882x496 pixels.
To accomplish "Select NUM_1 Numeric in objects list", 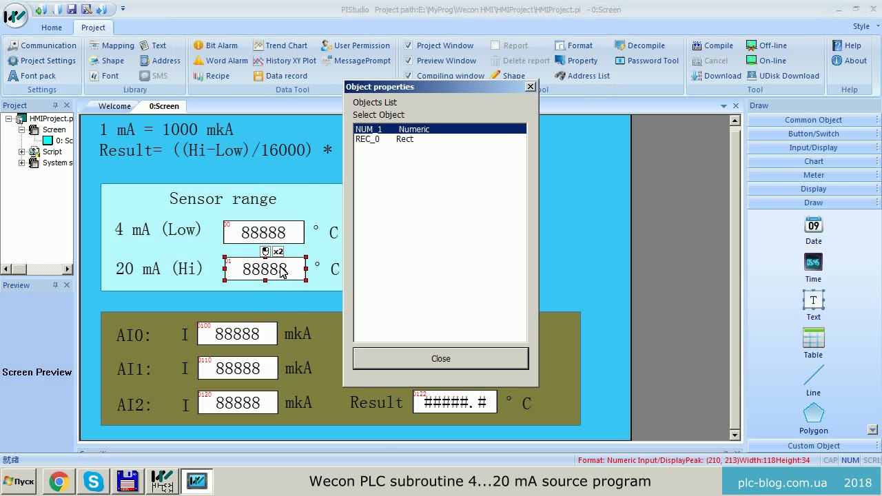I will click(440, 129).
